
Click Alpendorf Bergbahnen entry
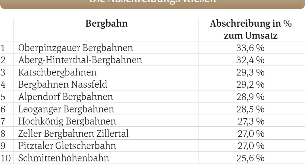pyautogui.click(x=65, y=97)
